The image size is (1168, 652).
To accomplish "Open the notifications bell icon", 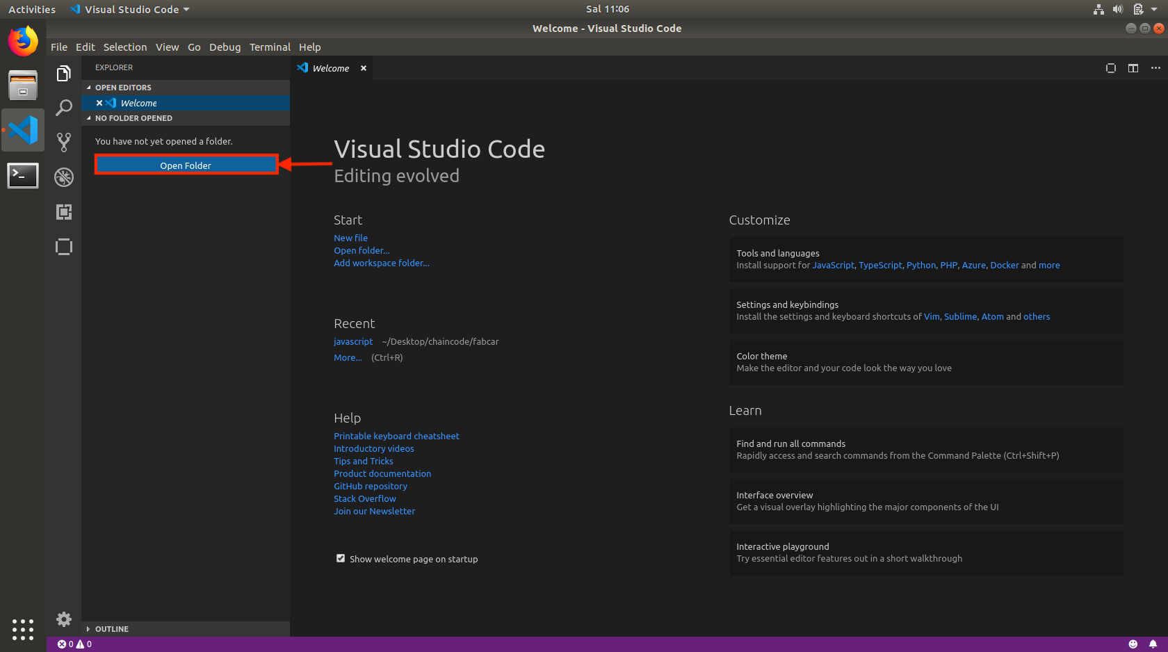I will click(1153, 644).
